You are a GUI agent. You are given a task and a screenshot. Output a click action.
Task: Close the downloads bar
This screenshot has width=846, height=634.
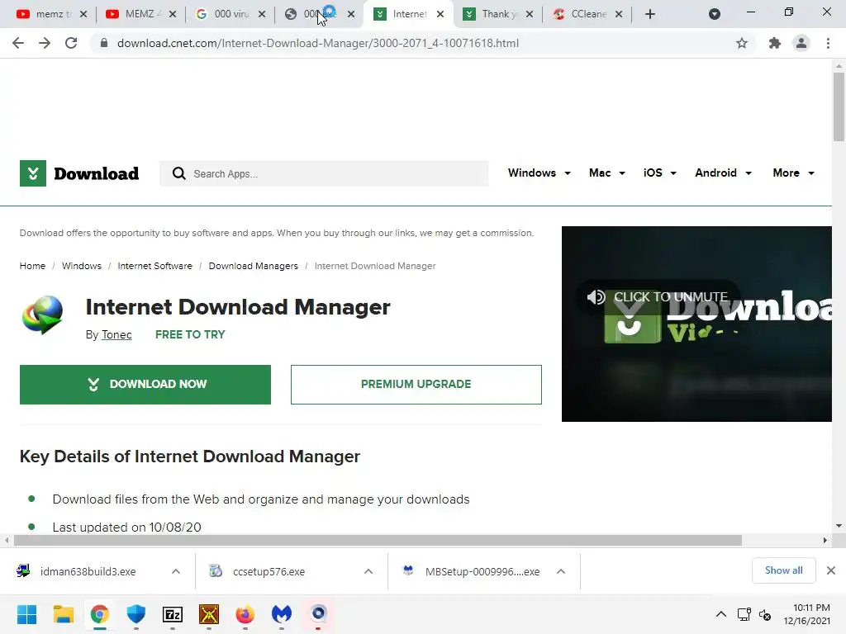point(831,570)
